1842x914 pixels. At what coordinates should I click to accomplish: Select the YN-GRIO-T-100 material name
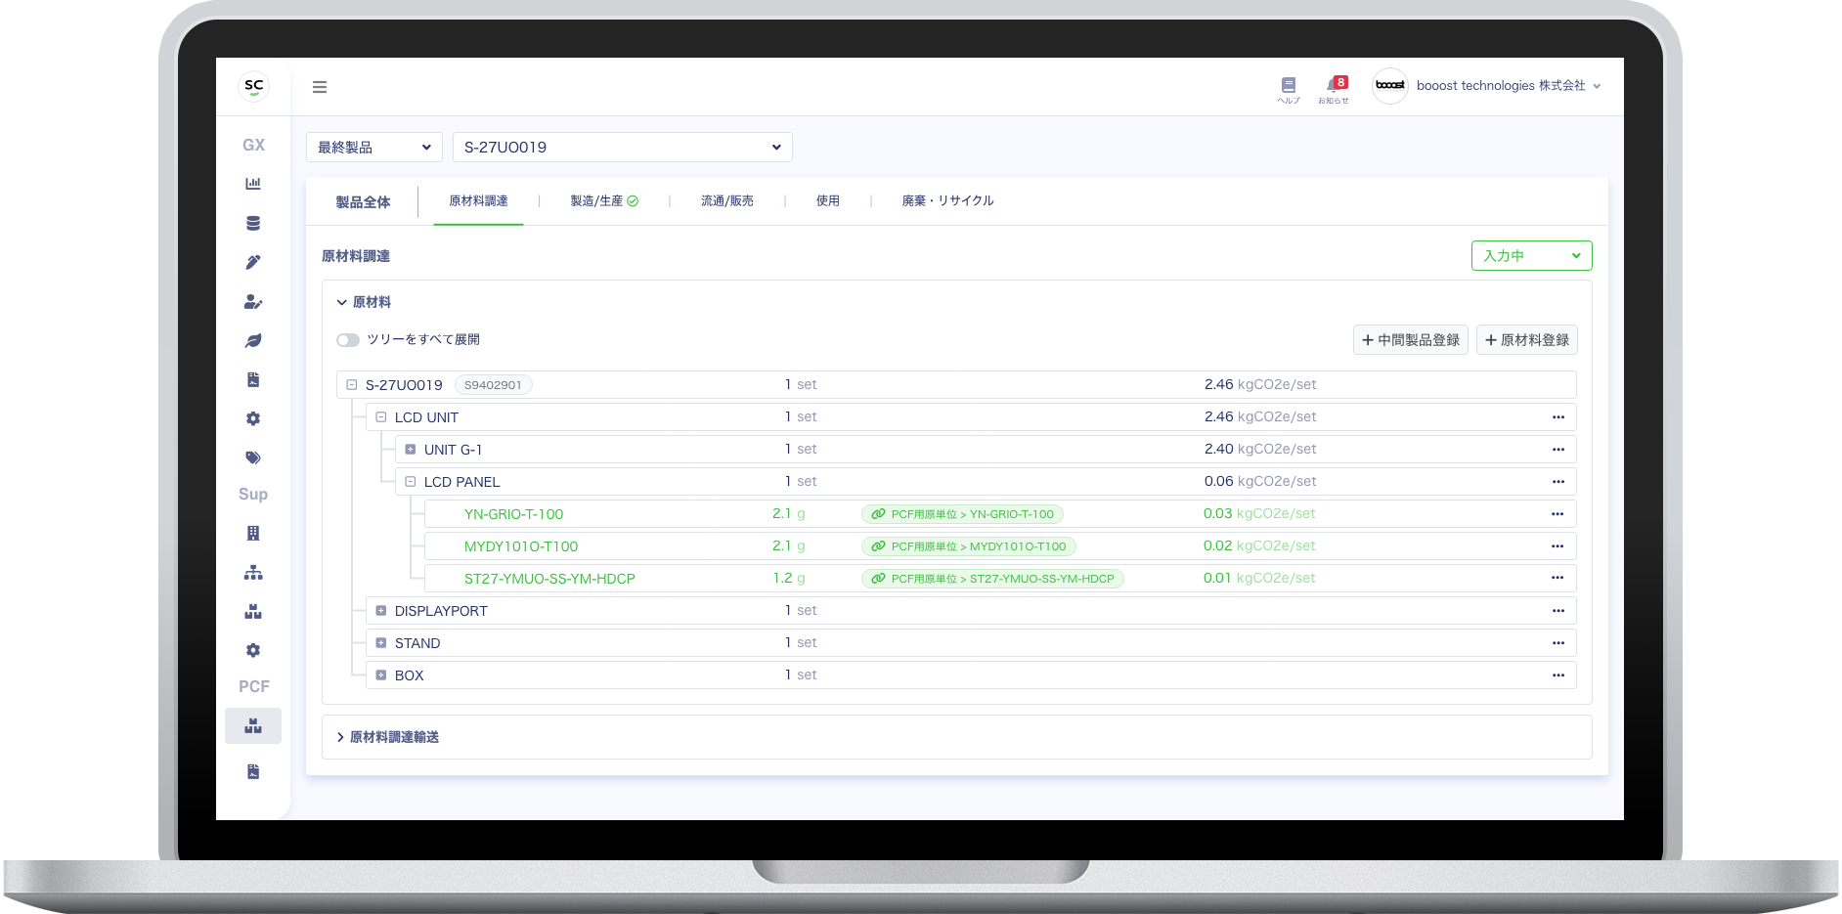click(x=513, y=514)
